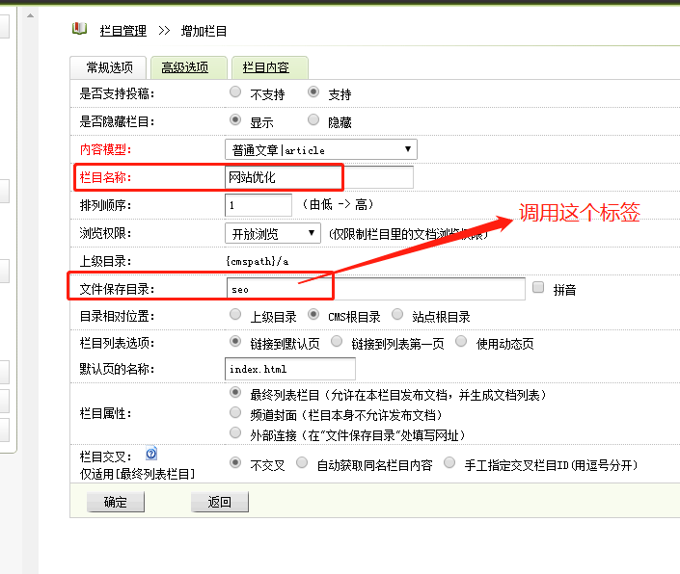Click the book icon beside 栏目管理
Image resolution: width=680 pixels, height=574 pixels.
click(79, 29)
